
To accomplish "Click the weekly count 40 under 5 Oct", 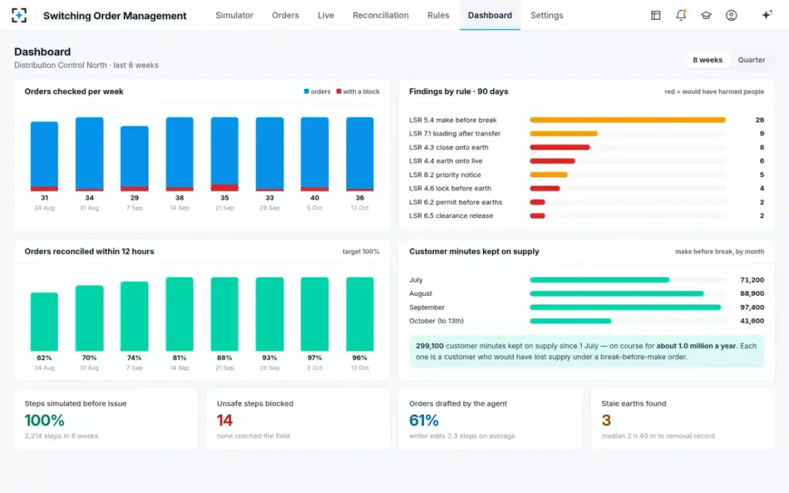I will [x=315, y=198].
